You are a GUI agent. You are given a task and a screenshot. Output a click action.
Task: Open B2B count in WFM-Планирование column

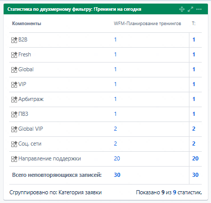pyautogui.click(x=116, y=39)
